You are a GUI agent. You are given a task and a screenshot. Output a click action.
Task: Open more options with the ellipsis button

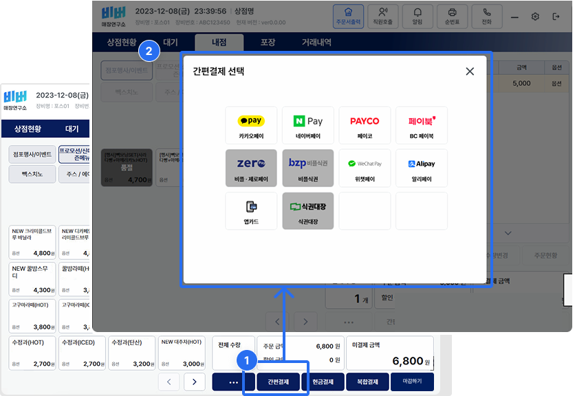tap(232, 382)
